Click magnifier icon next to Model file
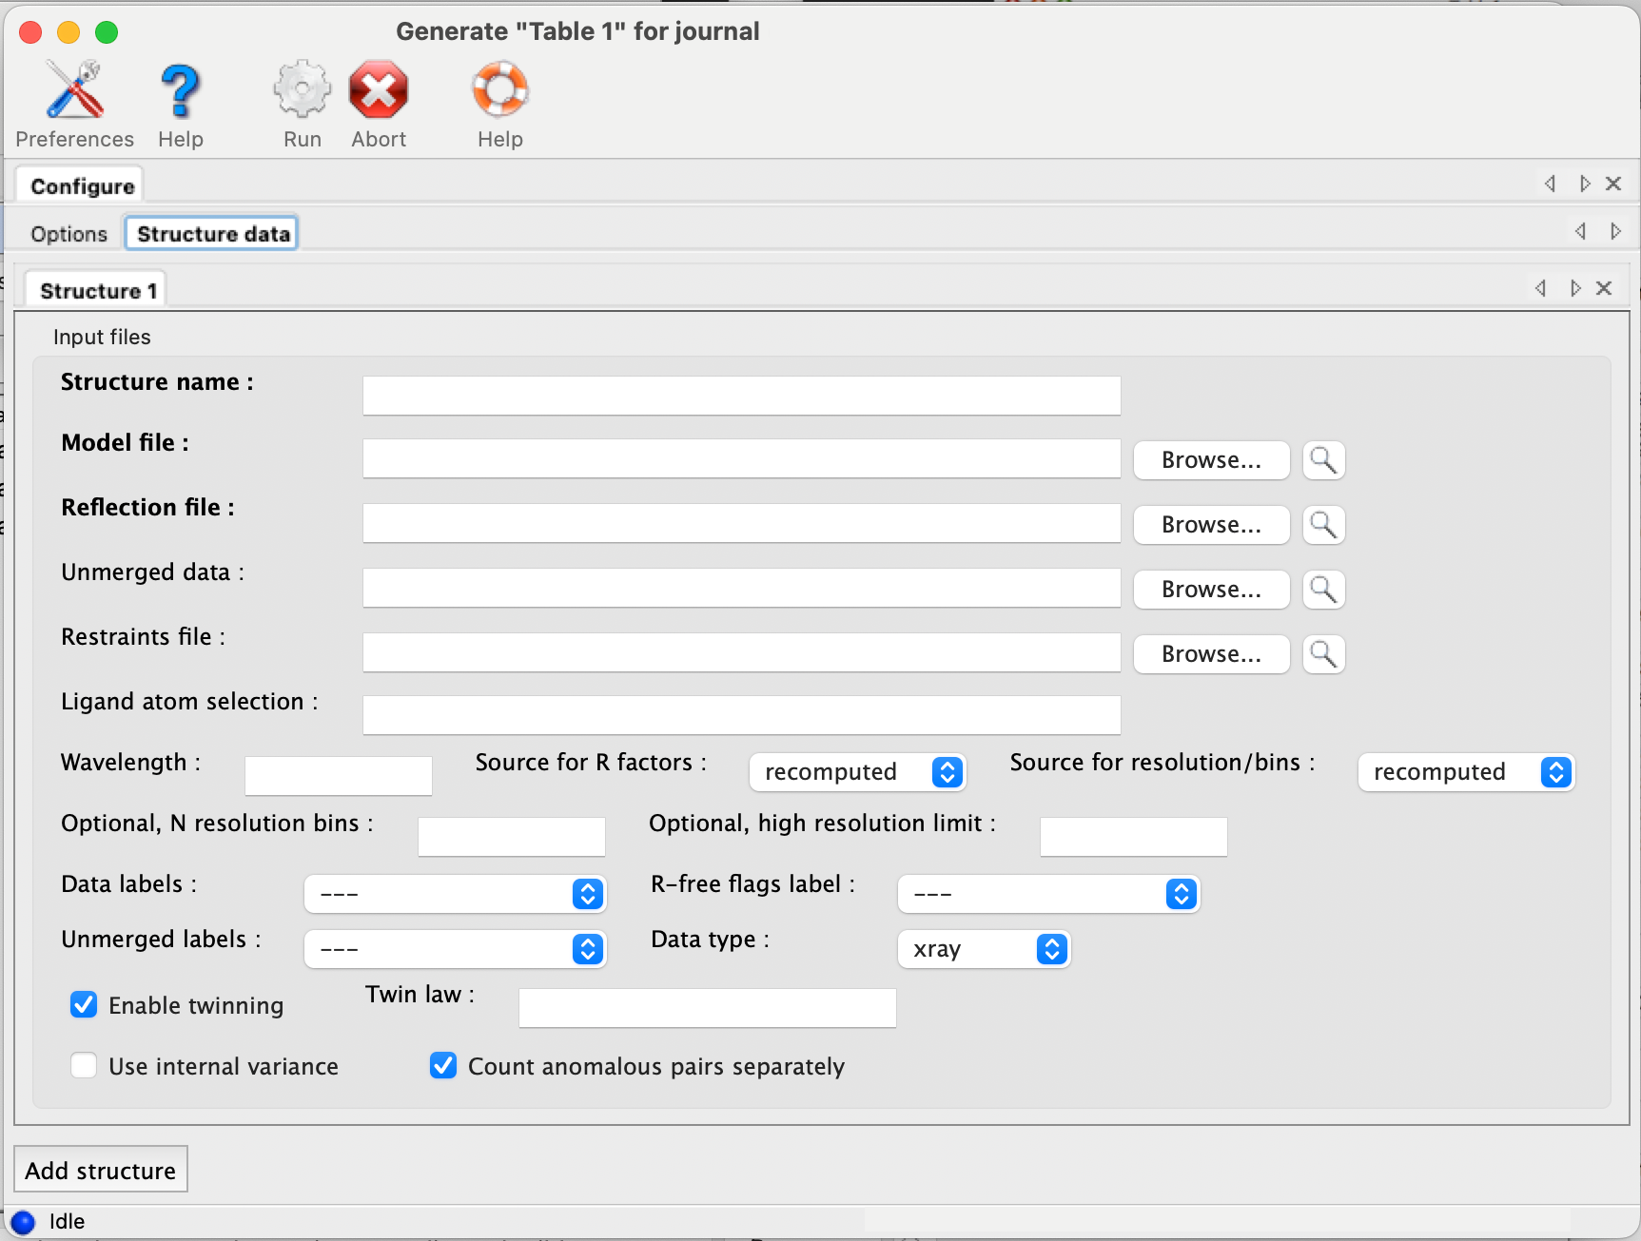The height and width of the screenshot is (1241, 1641). pos(1323,460)
